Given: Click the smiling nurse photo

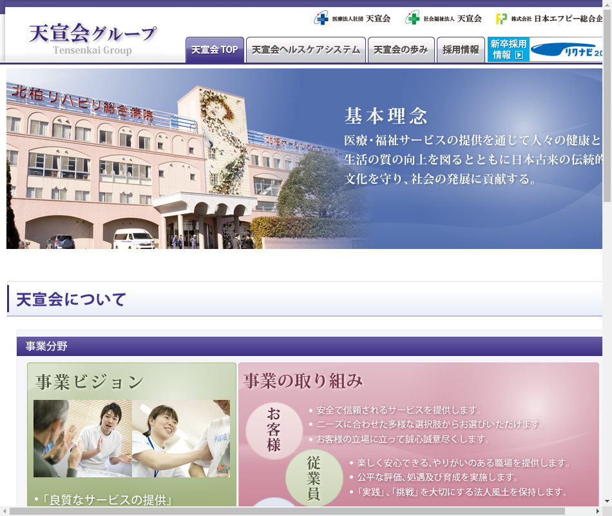Looking at the screenshot, I should click(x=181, y=438).
